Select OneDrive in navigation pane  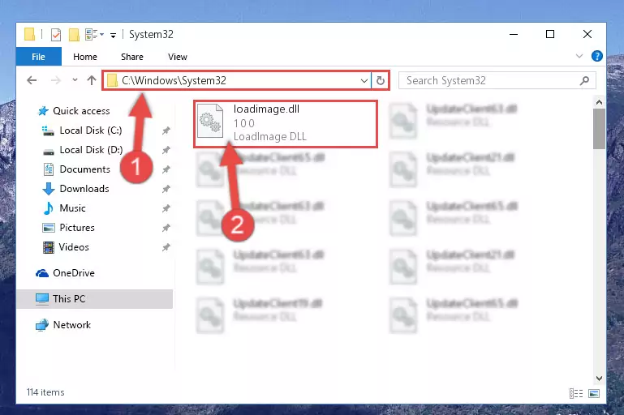[x=74, y=273]
